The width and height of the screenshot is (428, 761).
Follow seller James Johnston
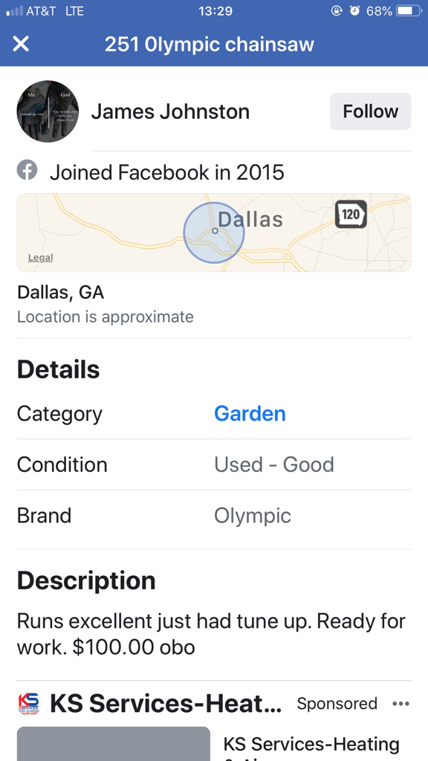pyautogui.click(x=370, y=111)
